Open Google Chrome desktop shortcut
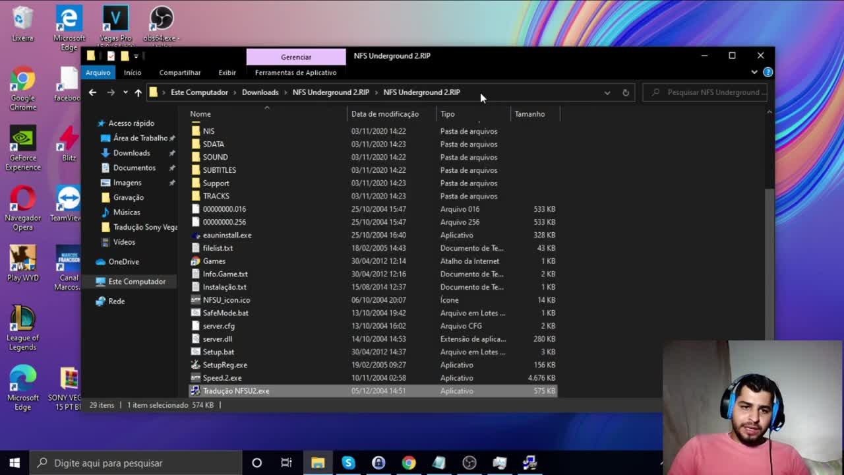844x475 pixels. 22,88
